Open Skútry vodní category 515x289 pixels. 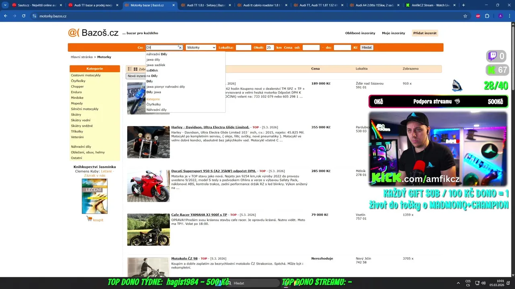coord(80,120)
